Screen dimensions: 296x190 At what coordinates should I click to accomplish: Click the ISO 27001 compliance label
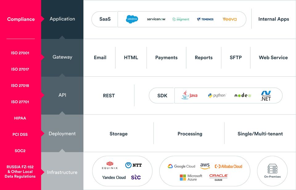click(x=20, y=53)
